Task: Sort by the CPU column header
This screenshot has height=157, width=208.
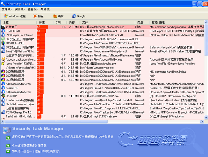Action: [60, 22]
